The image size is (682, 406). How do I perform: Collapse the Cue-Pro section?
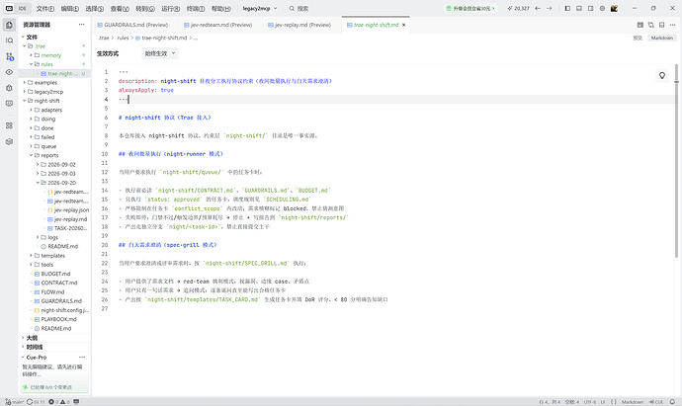37,358
